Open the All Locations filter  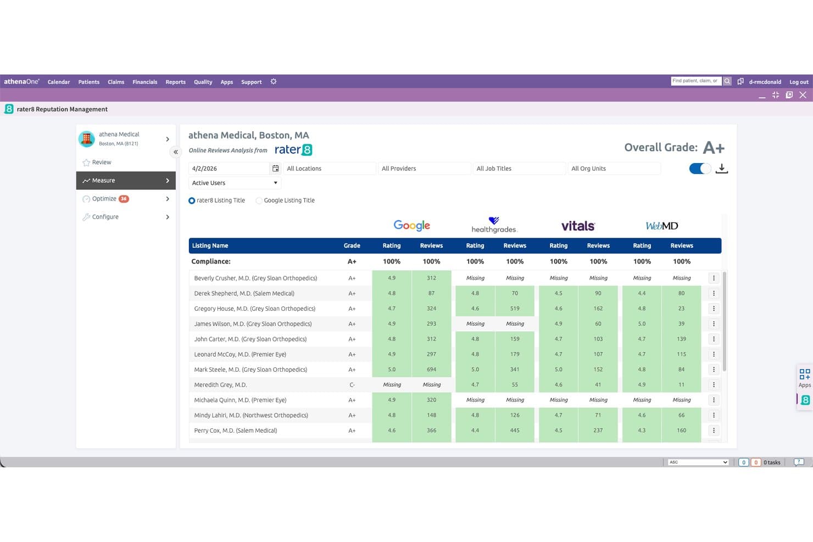click(x=330, y=169)
